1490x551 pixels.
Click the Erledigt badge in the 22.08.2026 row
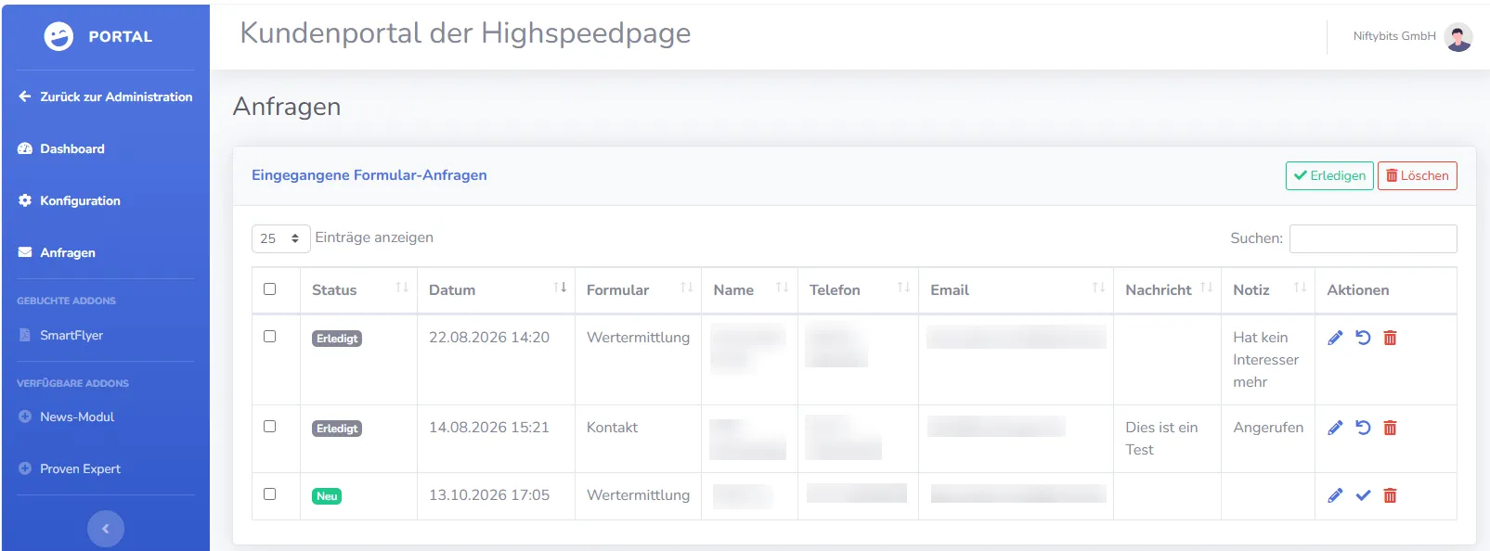[x=337, y=339]
